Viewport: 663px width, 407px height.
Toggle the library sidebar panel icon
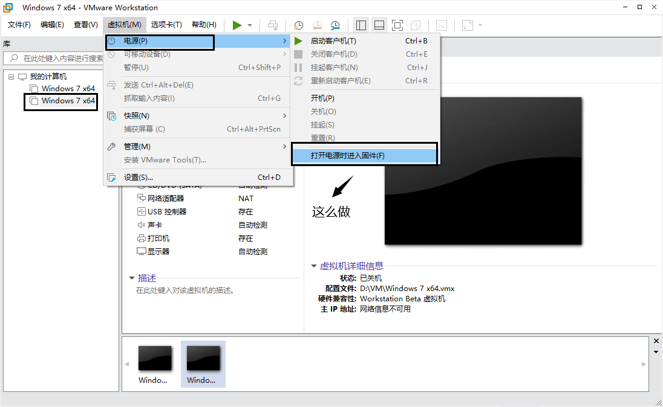(x=361, y=25)
